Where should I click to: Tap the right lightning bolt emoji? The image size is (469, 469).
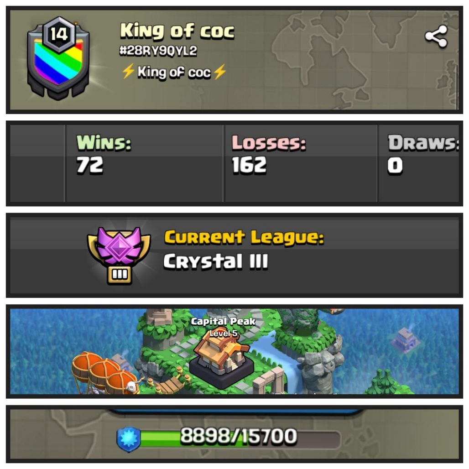click(x=220, y=72)
